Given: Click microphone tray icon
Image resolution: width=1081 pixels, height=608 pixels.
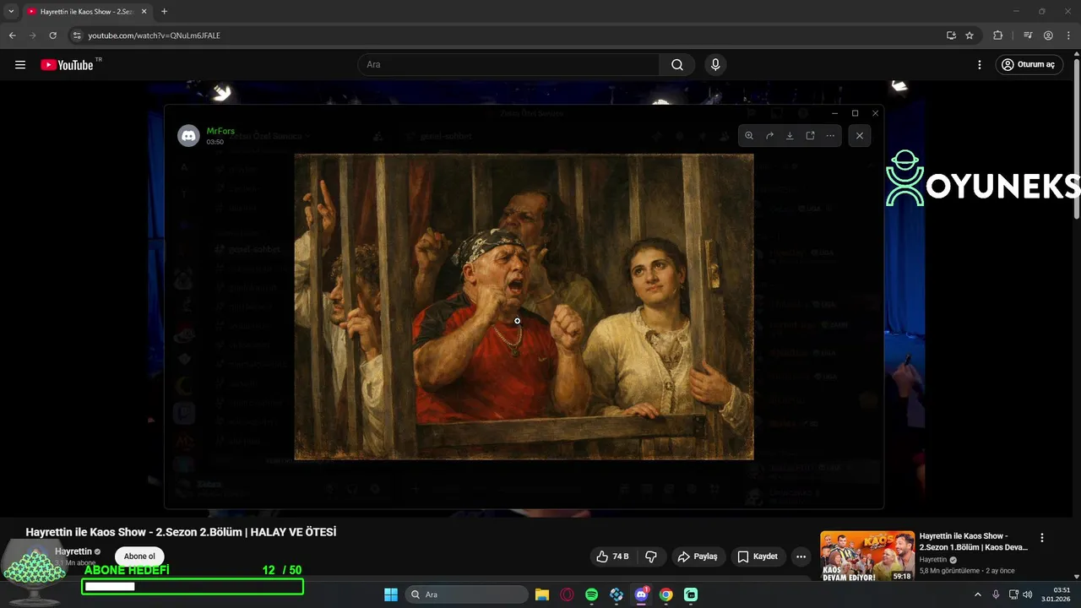Looking at the screenshot, I should (996, 594).
